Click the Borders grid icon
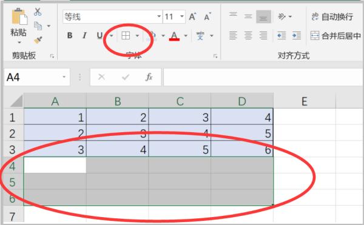The image size is (364, 225). pyautogui.click(x=126, y=36)
